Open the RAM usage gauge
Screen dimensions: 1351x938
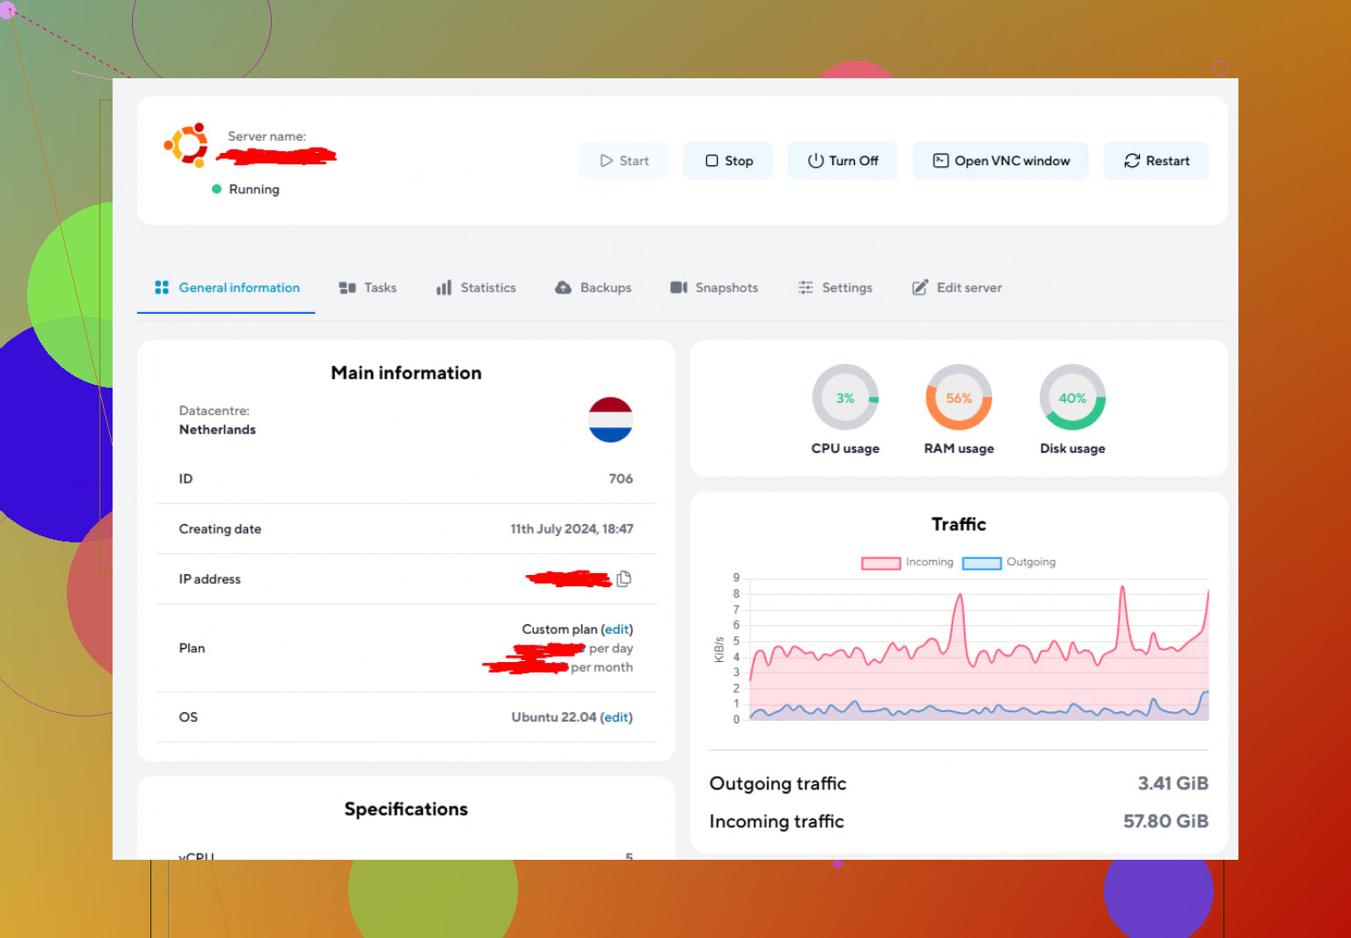[x=958, y=398]
